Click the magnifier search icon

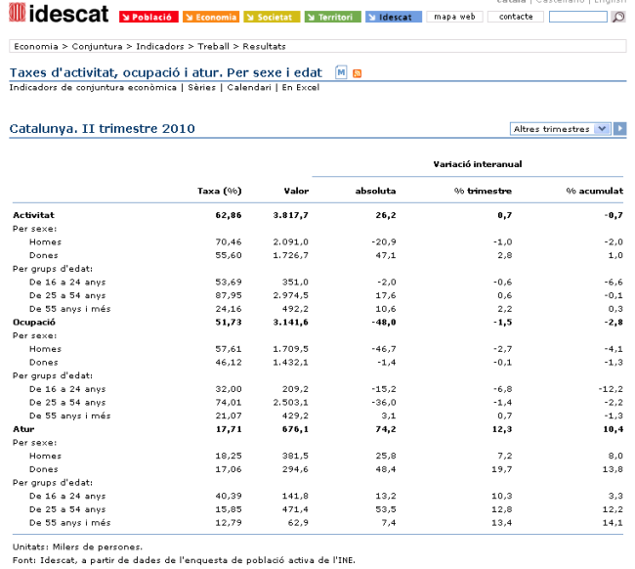(618, 17)
